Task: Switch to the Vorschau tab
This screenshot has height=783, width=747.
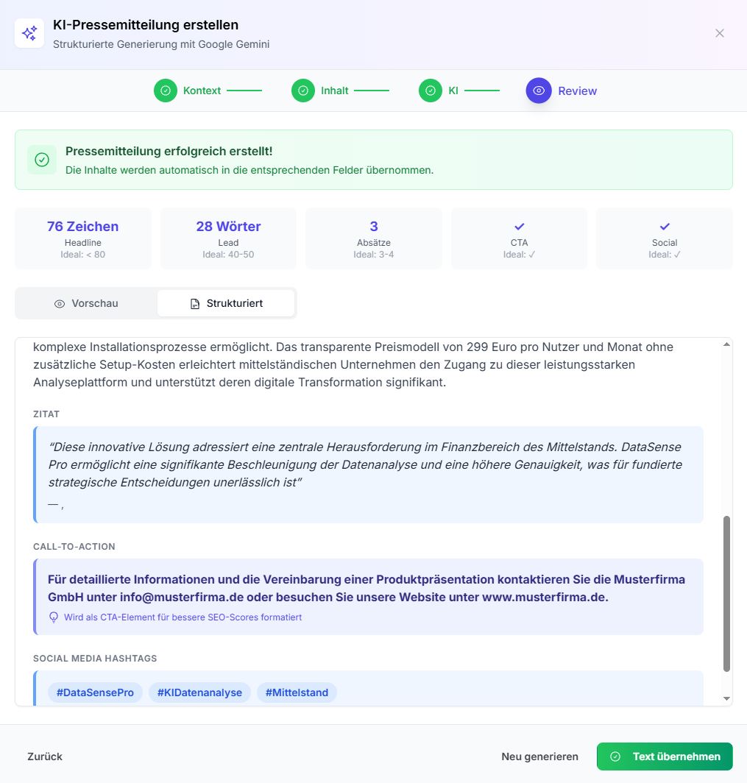Action: 87,303
